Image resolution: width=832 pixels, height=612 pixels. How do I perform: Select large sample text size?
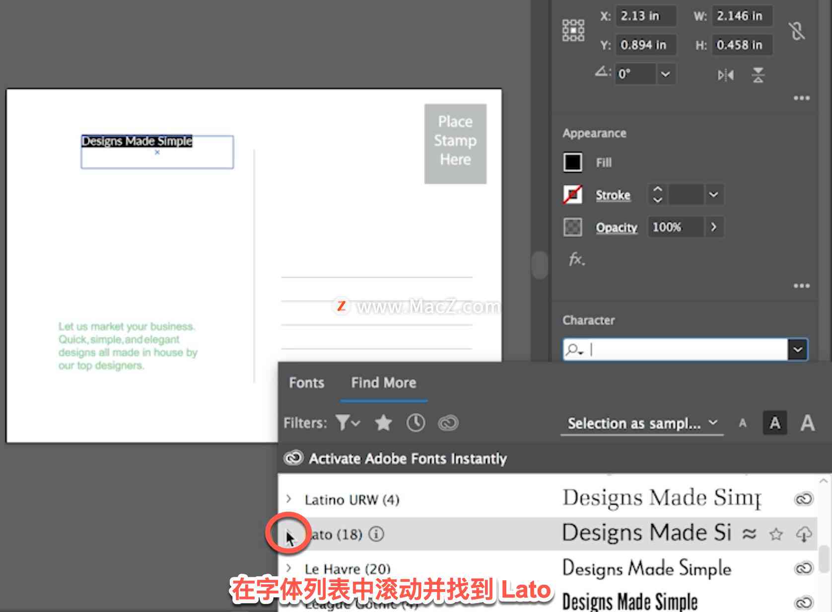pyautogui.click(x=808, y=423)
